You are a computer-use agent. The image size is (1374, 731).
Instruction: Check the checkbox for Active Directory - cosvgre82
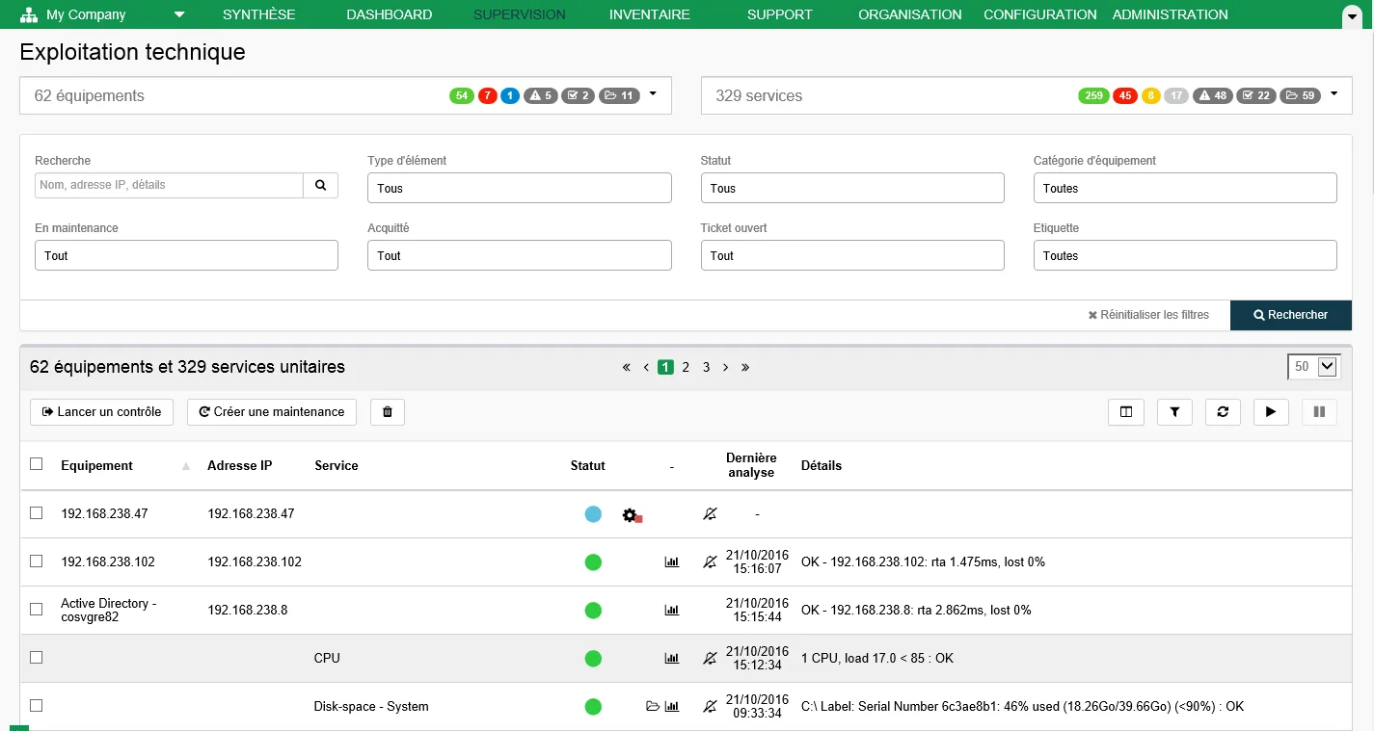37,610
